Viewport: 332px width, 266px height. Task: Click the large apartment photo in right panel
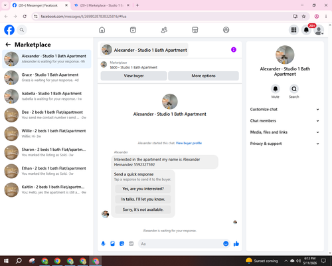coord(285,55)
